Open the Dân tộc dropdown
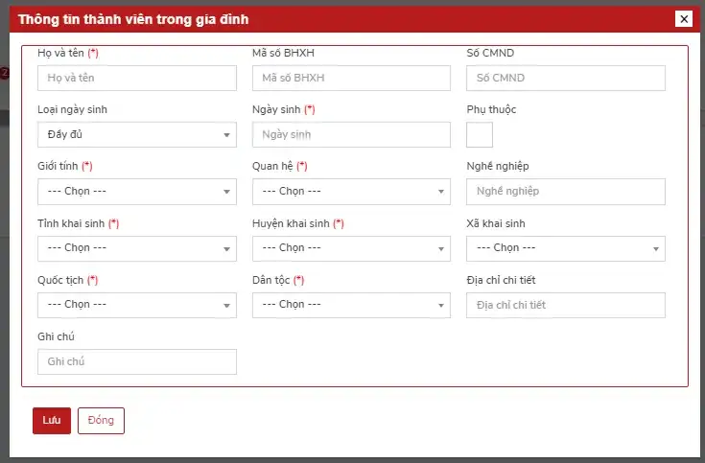The width and height of the screenshot is (705, 463). [x=351, y=305]
